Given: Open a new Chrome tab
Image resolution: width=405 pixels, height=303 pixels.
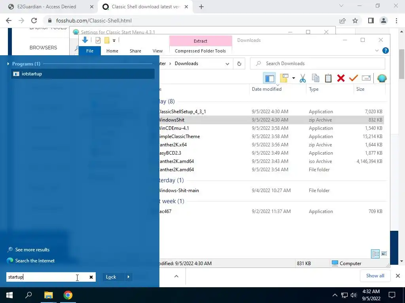Looking at the screenshot, I should [x=201, y=7].
